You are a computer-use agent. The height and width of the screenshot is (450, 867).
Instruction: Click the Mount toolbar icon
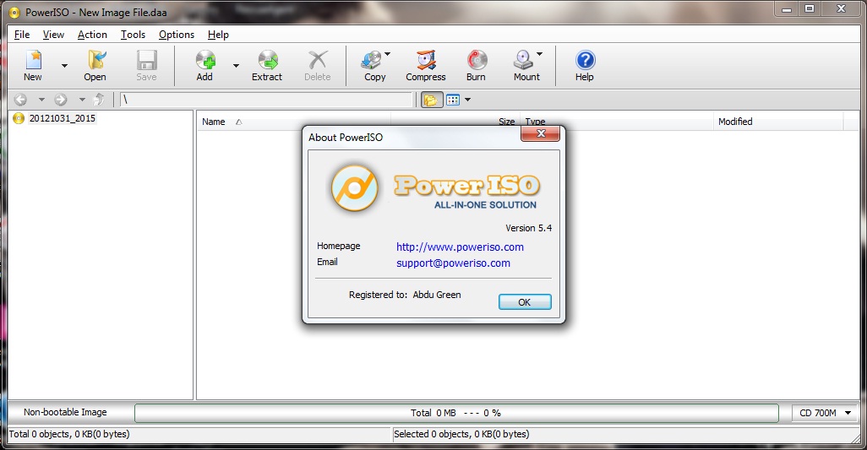523,60
